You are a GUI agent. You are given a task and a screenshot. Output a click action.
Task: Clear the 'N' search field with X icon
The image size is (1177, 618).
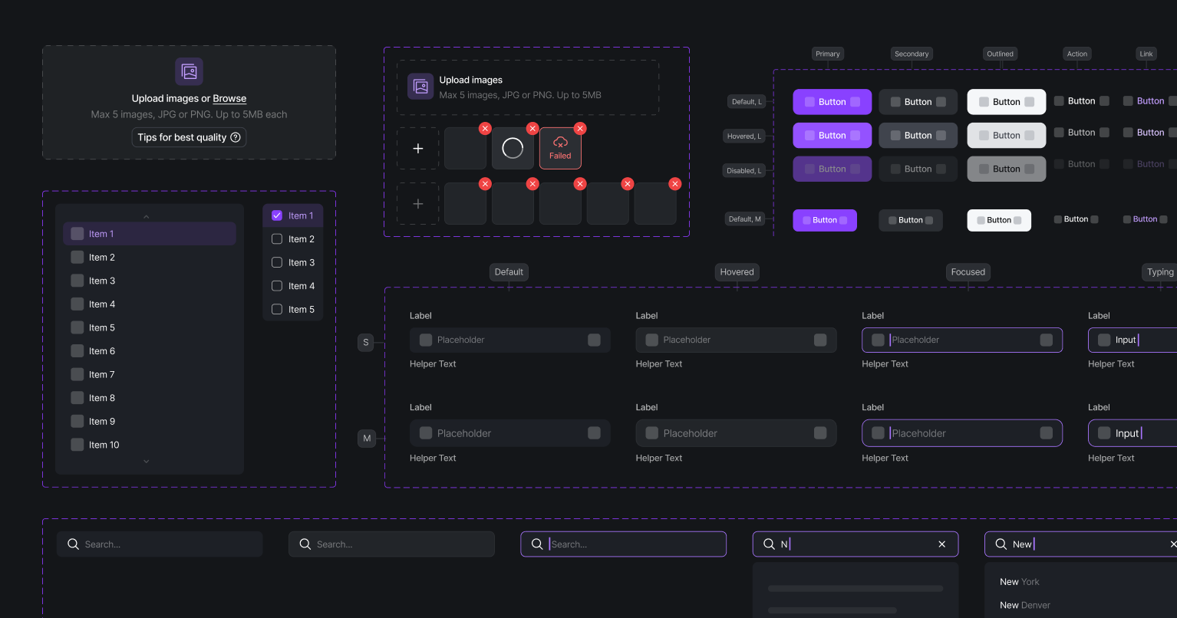tap(942, 544)
